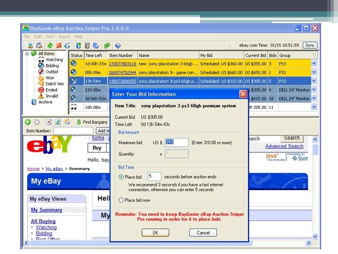Click the green plus add item icon
Viewport: 338px width, 254px height.
click(50, 46)
